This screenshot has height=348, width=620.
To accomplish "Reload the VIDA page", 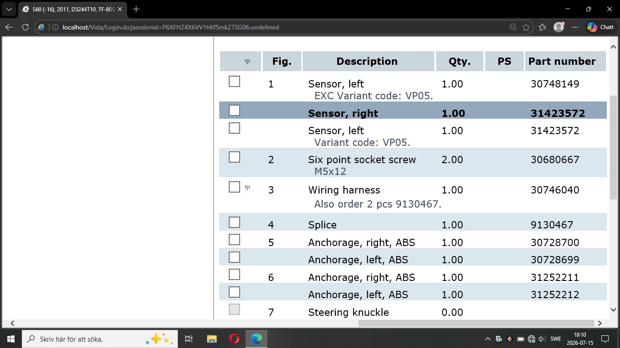I will [25, 27].
